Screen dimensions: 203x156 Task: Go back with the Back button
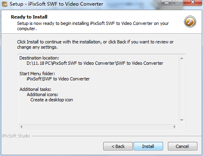[118, 146]
